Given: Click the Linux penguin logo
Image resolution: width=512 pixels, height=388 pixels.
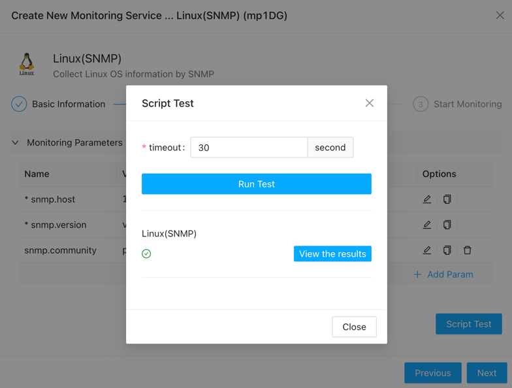Looking at the screenshot, I should (27, 64).
